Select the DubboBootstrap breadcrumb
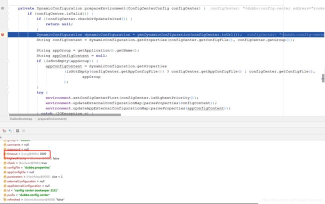Viewport: 325px width, 204px height. (x=21, y=119)
